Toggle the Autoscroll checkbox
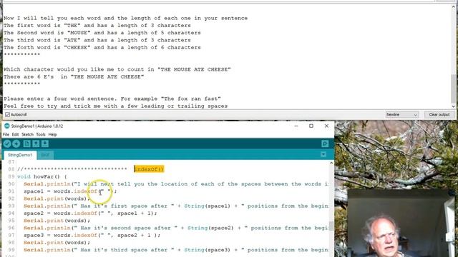The width and height of the screenshot is (458, 257). tap(8, 114)
